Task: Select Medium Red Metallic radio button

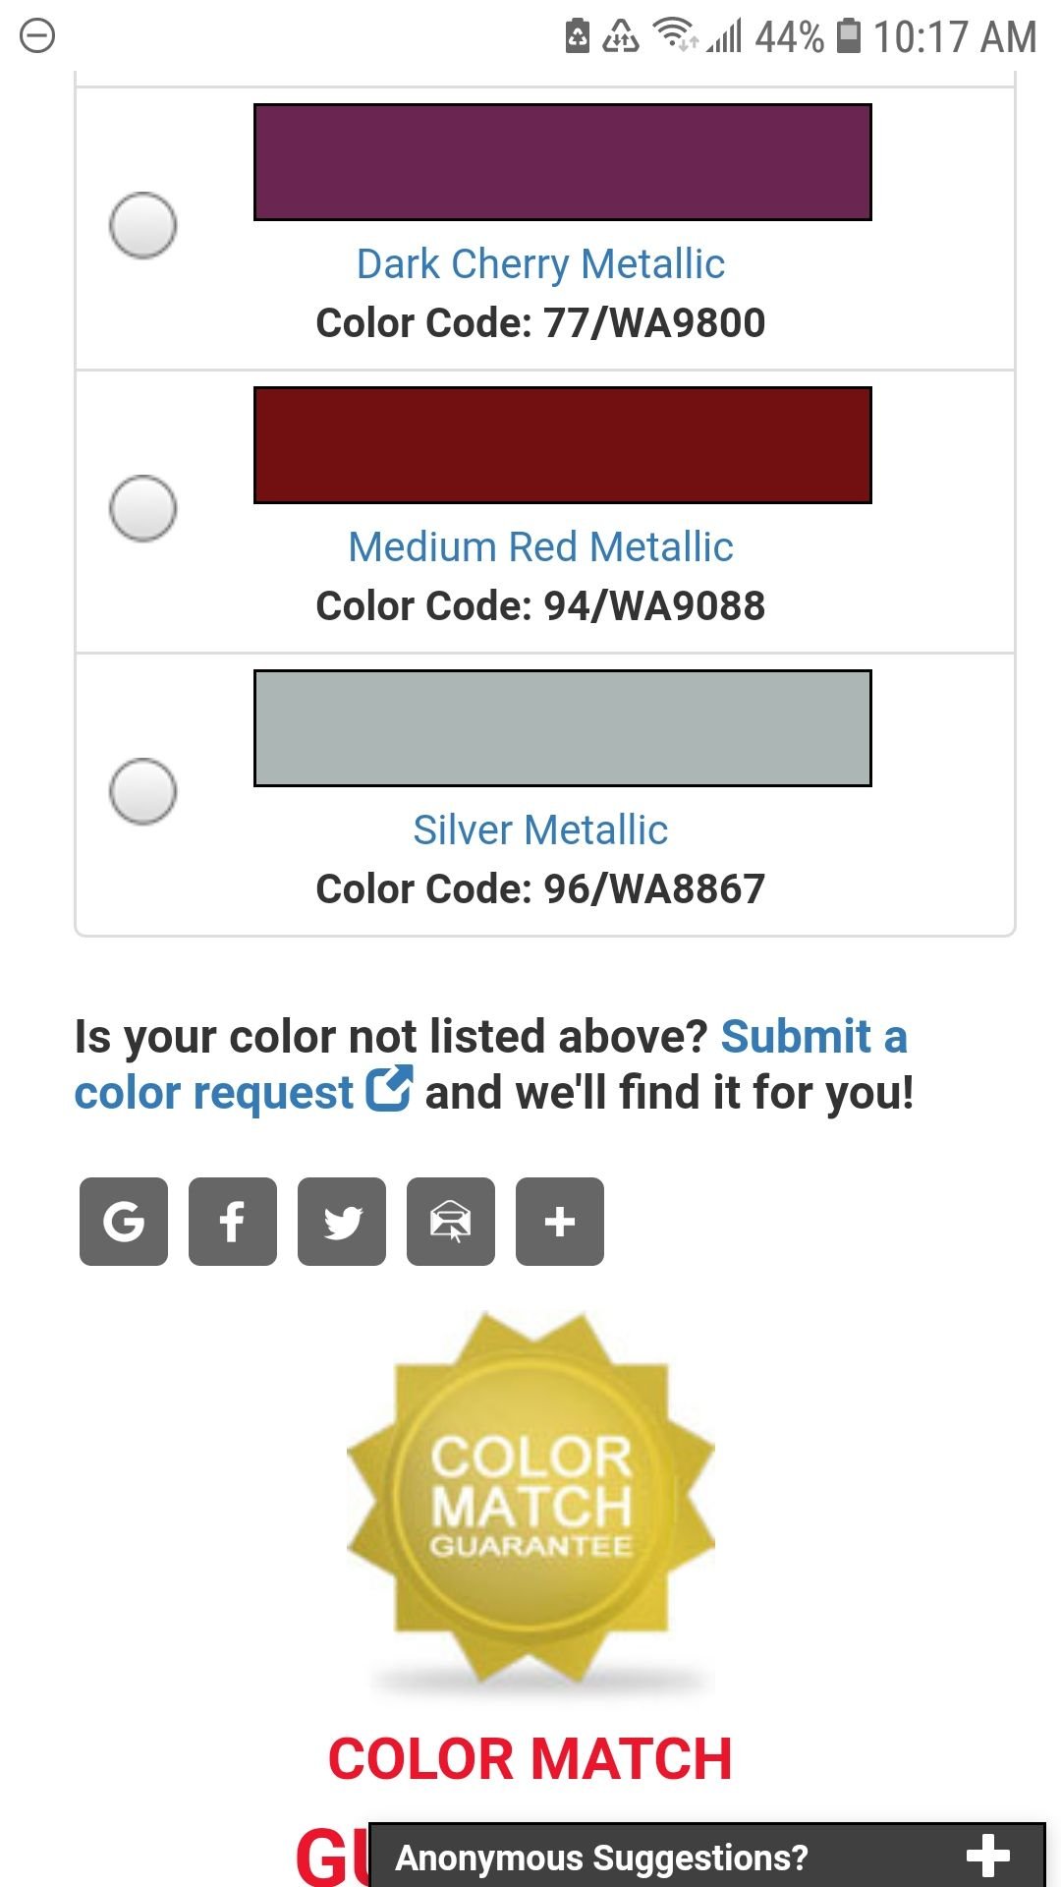Action: 143,508
